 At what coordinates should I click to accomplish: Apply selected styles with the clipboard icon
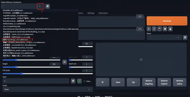click(165, 29)
